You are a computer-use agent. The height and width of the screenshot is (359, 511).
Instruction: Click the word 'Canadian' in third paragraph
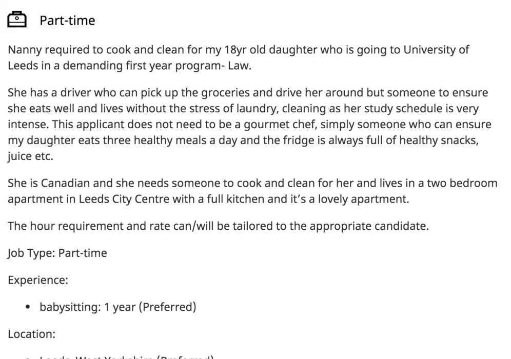[x=65, y=183]
